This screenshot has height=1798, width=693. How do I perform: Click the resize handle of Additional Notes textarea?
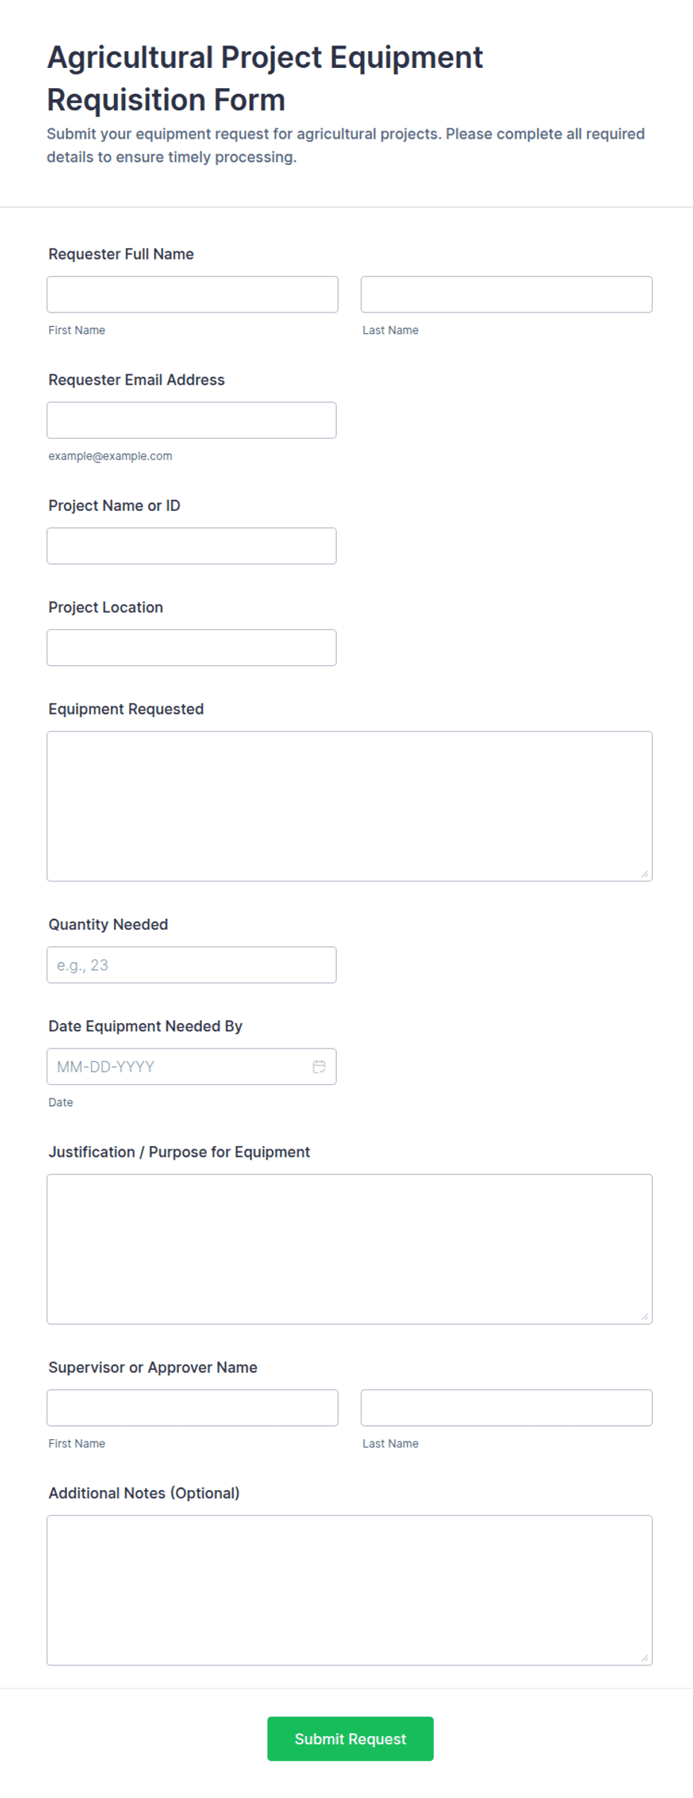click(x=645, y=1657)
